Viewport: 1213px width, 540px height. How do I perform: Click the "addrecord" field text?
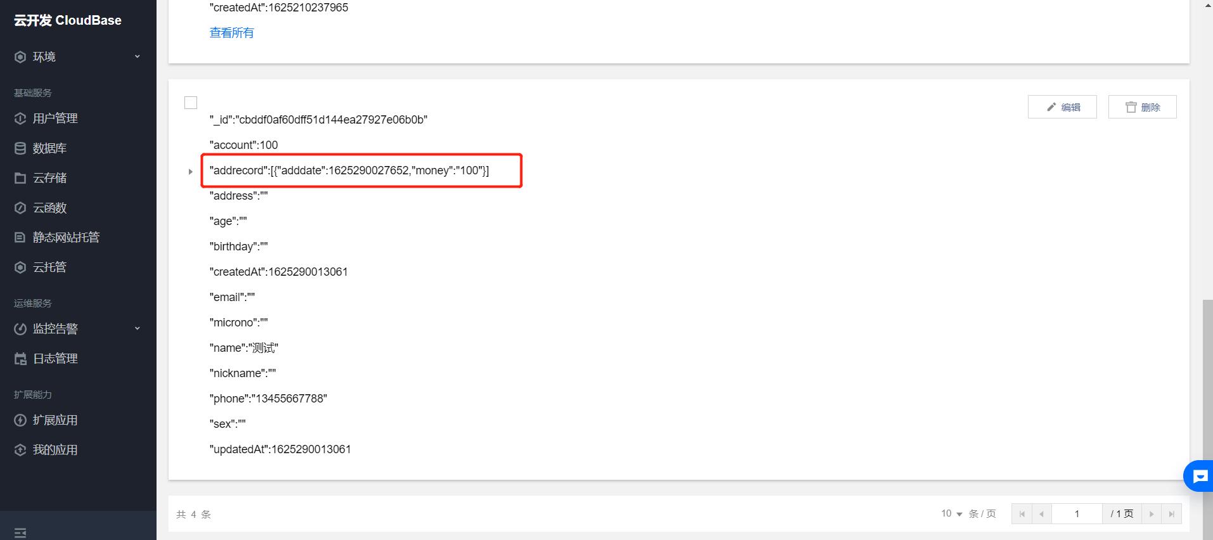point(349,170)
